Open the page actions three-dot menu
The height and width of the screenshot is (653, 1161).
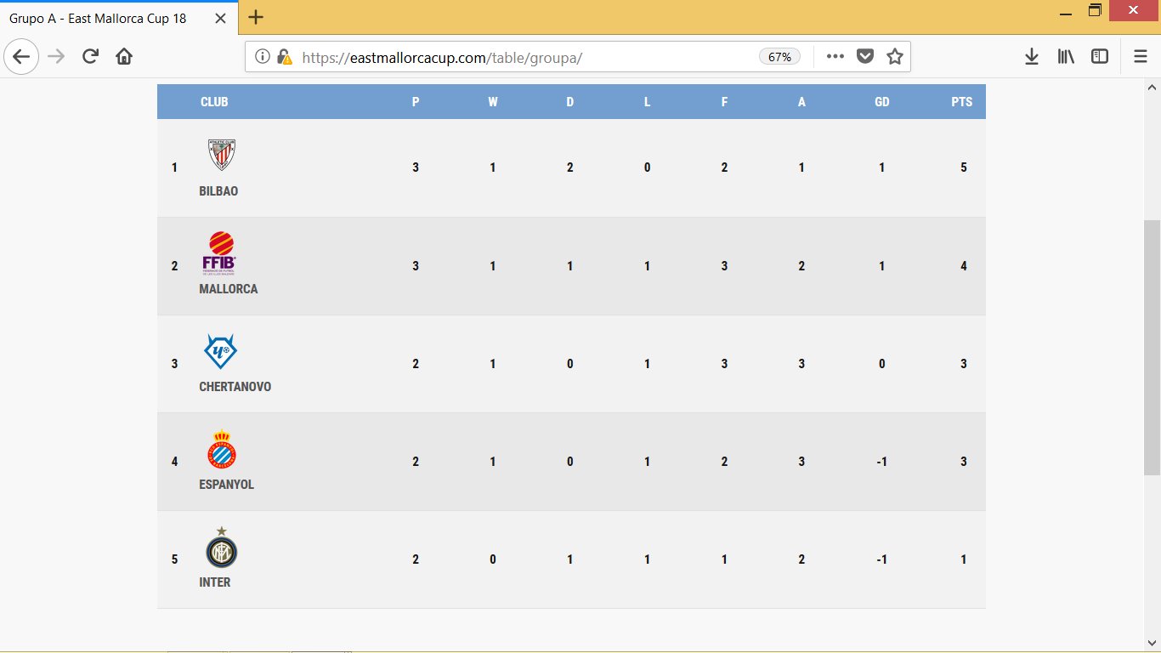tap(835, 57)
